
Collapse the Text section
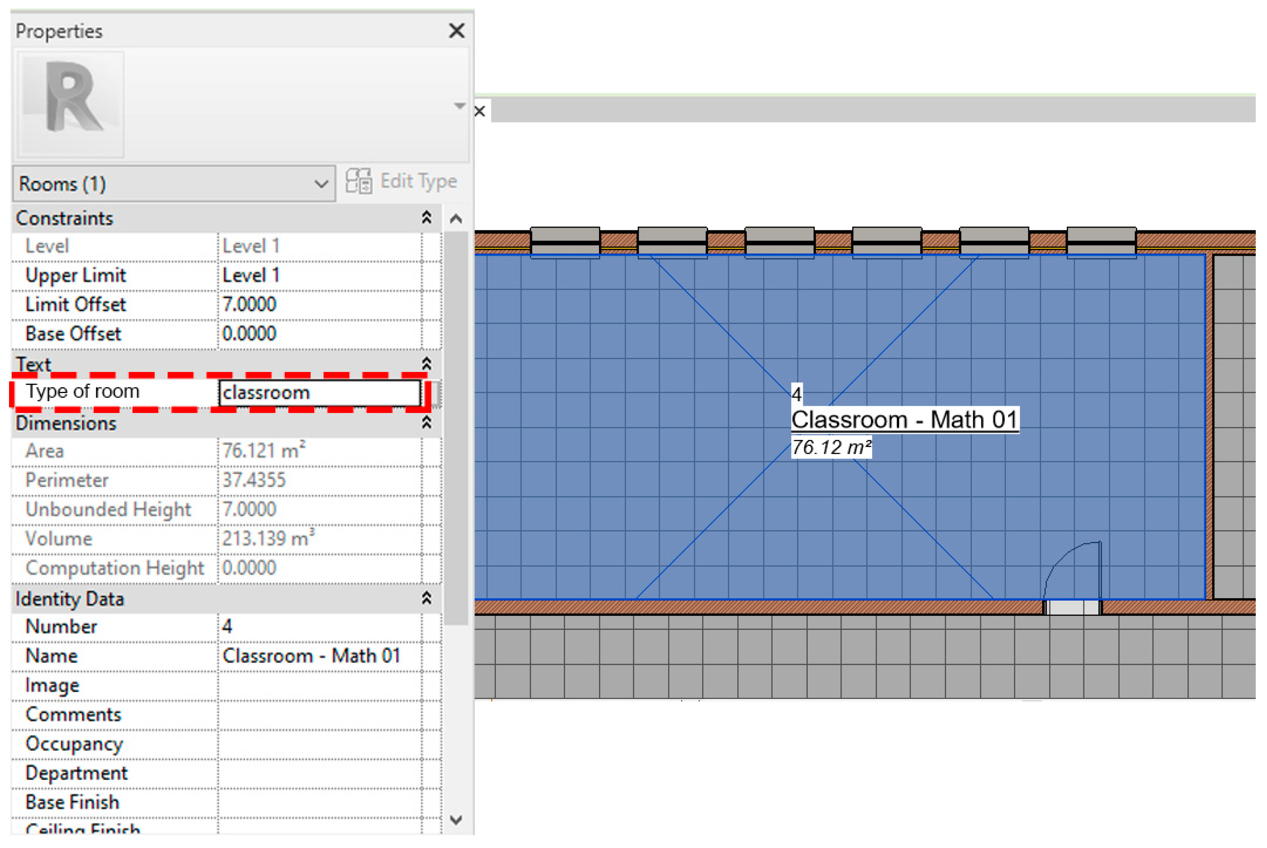click(426, 364)
